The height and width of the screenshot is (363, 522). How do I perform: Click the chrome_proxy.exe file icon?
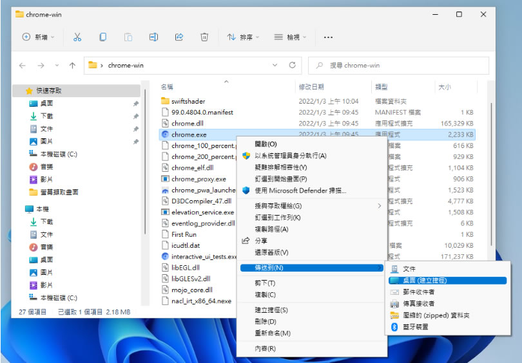tap(165, 179)
